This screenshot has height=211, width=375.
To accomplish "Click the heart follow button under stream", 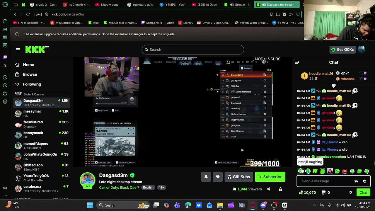I will 218,177.
